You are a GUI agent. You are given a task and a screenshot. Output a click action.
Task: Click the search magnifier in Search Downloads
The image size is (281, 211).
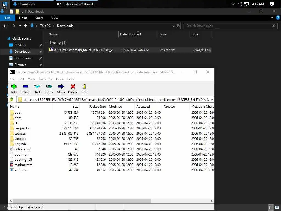(x=274, y=26)
